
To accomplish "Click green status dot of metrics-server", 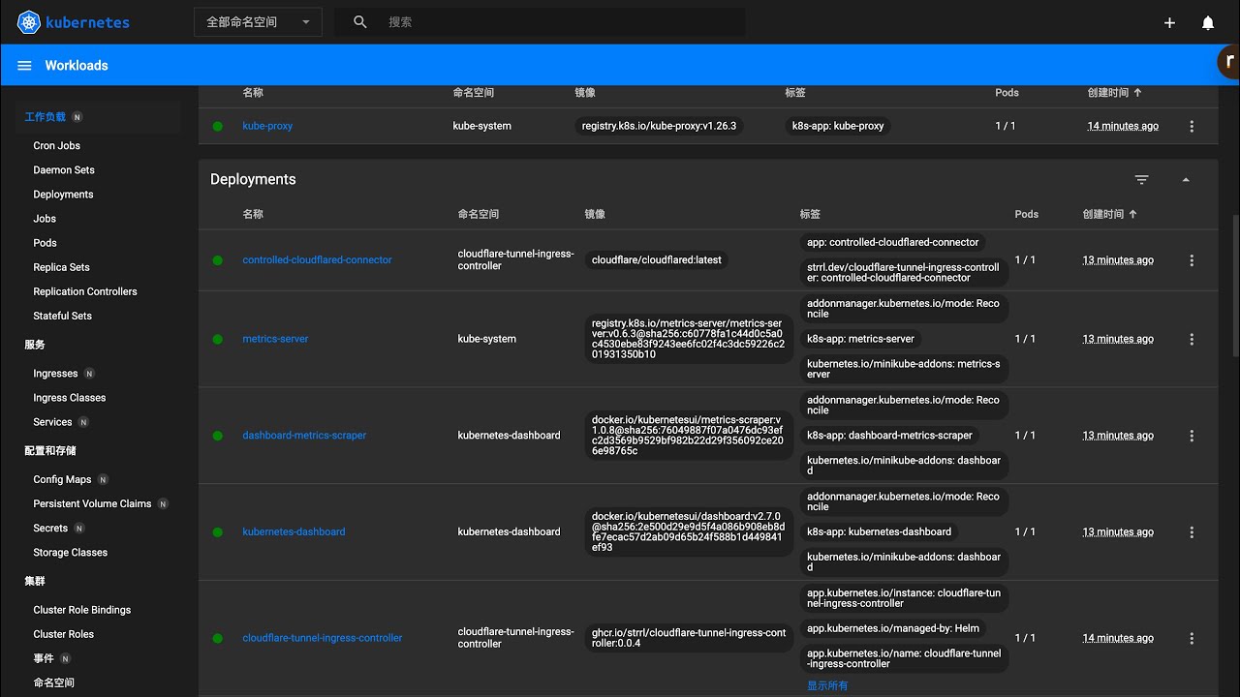I will click(218, 339).
